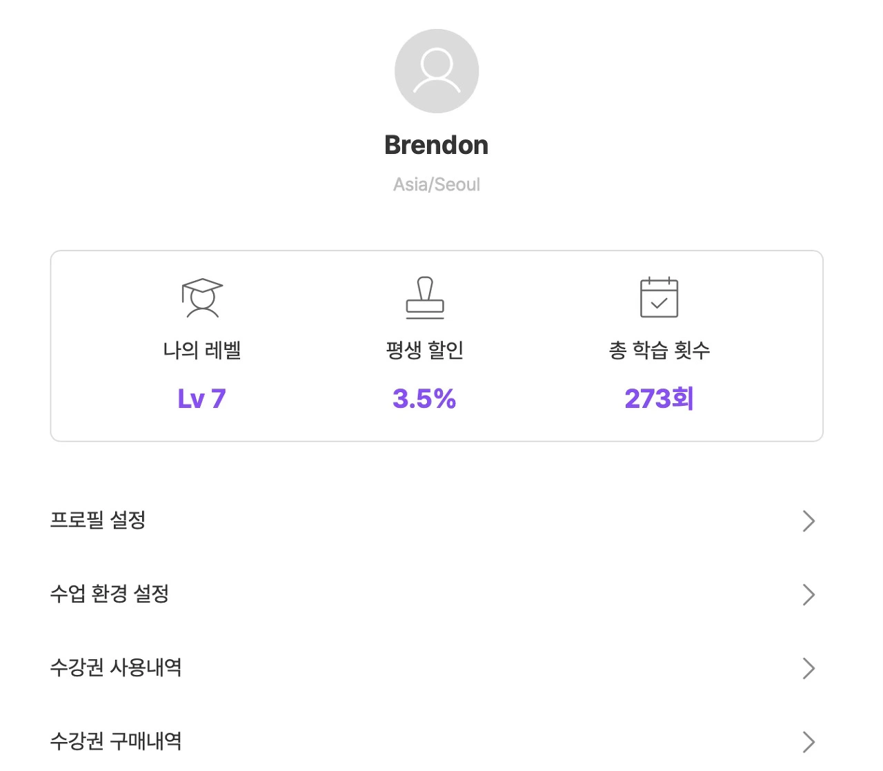Viewport: 883px width, 771px height.
Task: Open 수업 환경 설정 chevron arrow
Action: [808, 595]
